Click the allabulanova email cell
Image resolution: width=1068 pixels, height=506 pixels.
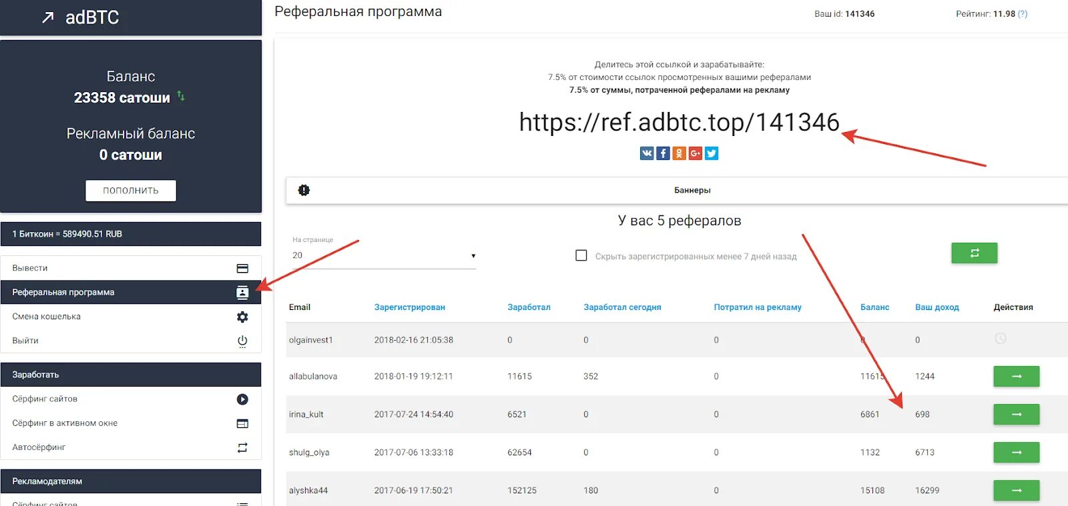coord(312,377)
